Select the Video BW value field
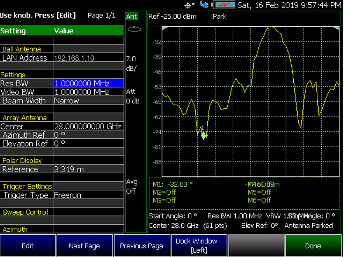Viewport: 344px width, 257px height. pyautogui.click(x=89, y=92)
